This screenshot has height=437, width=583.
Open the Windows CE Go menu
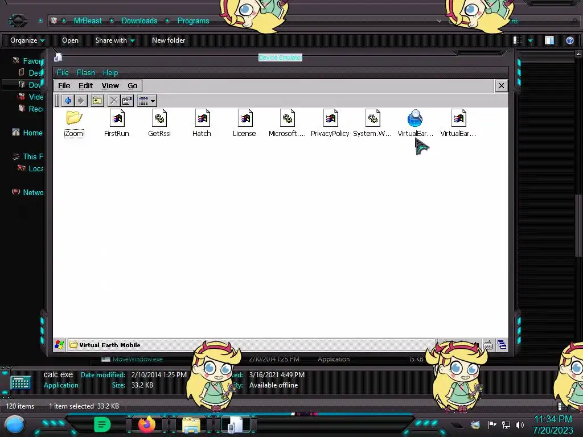tap(132, 86)
